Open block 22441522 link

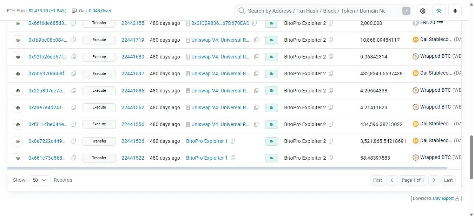(x=133, y=158)
